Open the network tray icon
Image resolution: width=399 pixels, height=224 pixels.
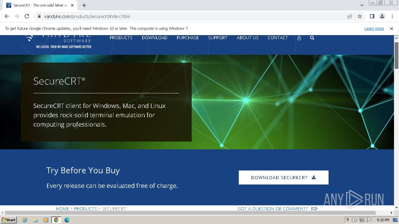click(362, 220)
